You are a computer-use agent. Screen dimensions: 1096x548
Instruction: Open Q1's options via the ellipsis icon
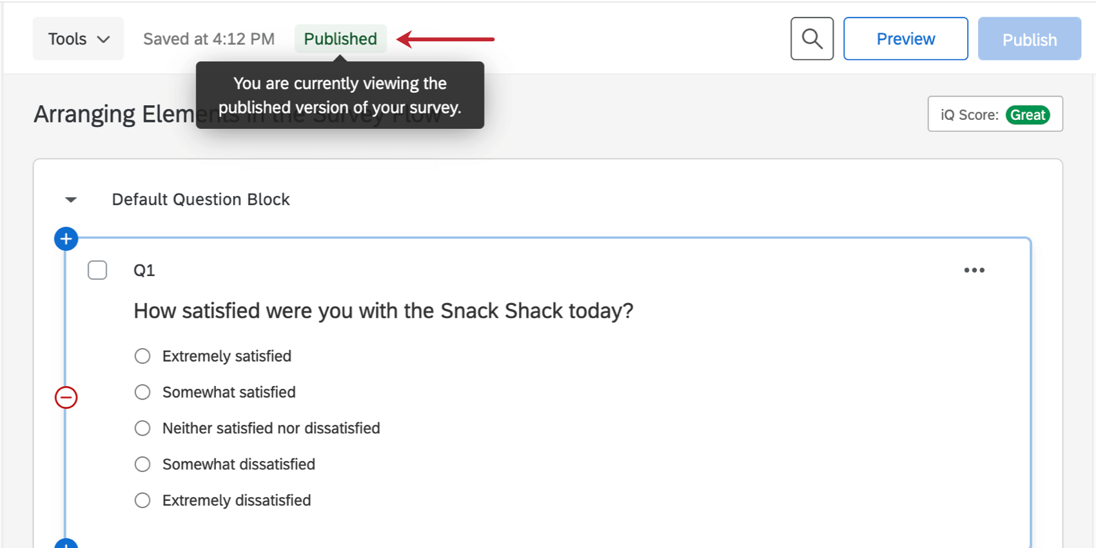[x=974, y=270]
